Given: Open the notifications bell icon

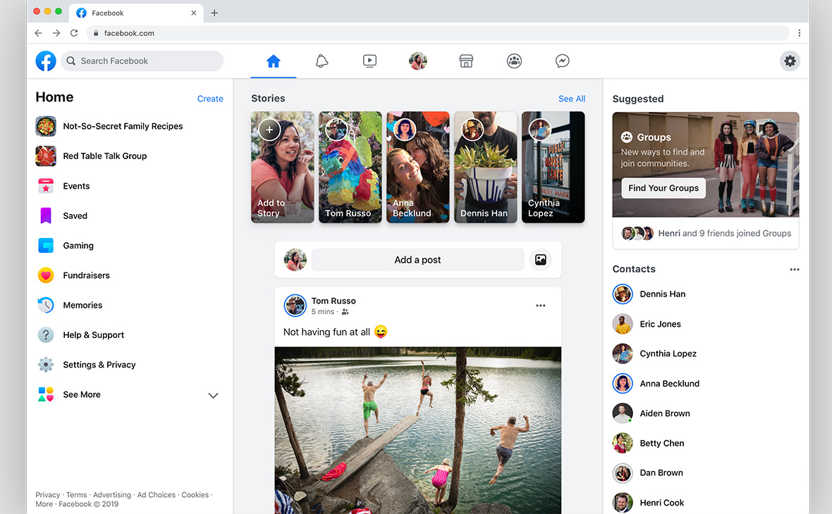Looking at the screenshot, I should [x=322, y=61].
